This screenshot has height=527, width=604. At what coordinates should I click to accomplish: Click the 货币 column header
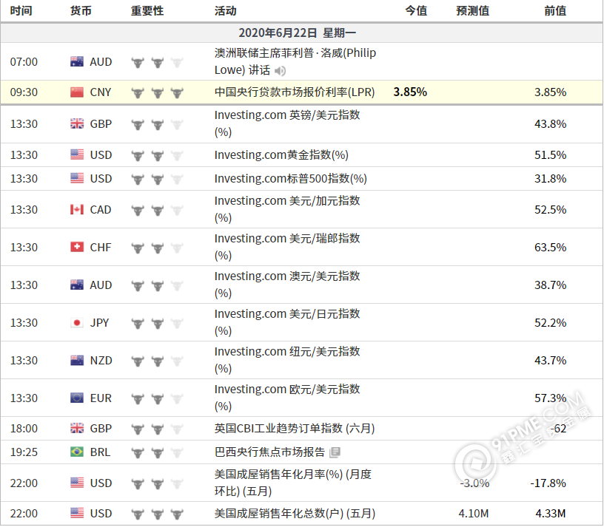[81, 11]
